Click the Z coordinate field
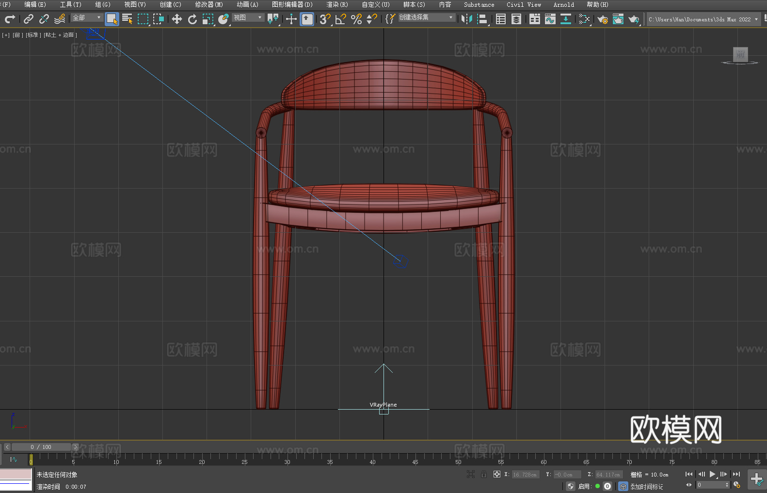 [x=609, y=475]
